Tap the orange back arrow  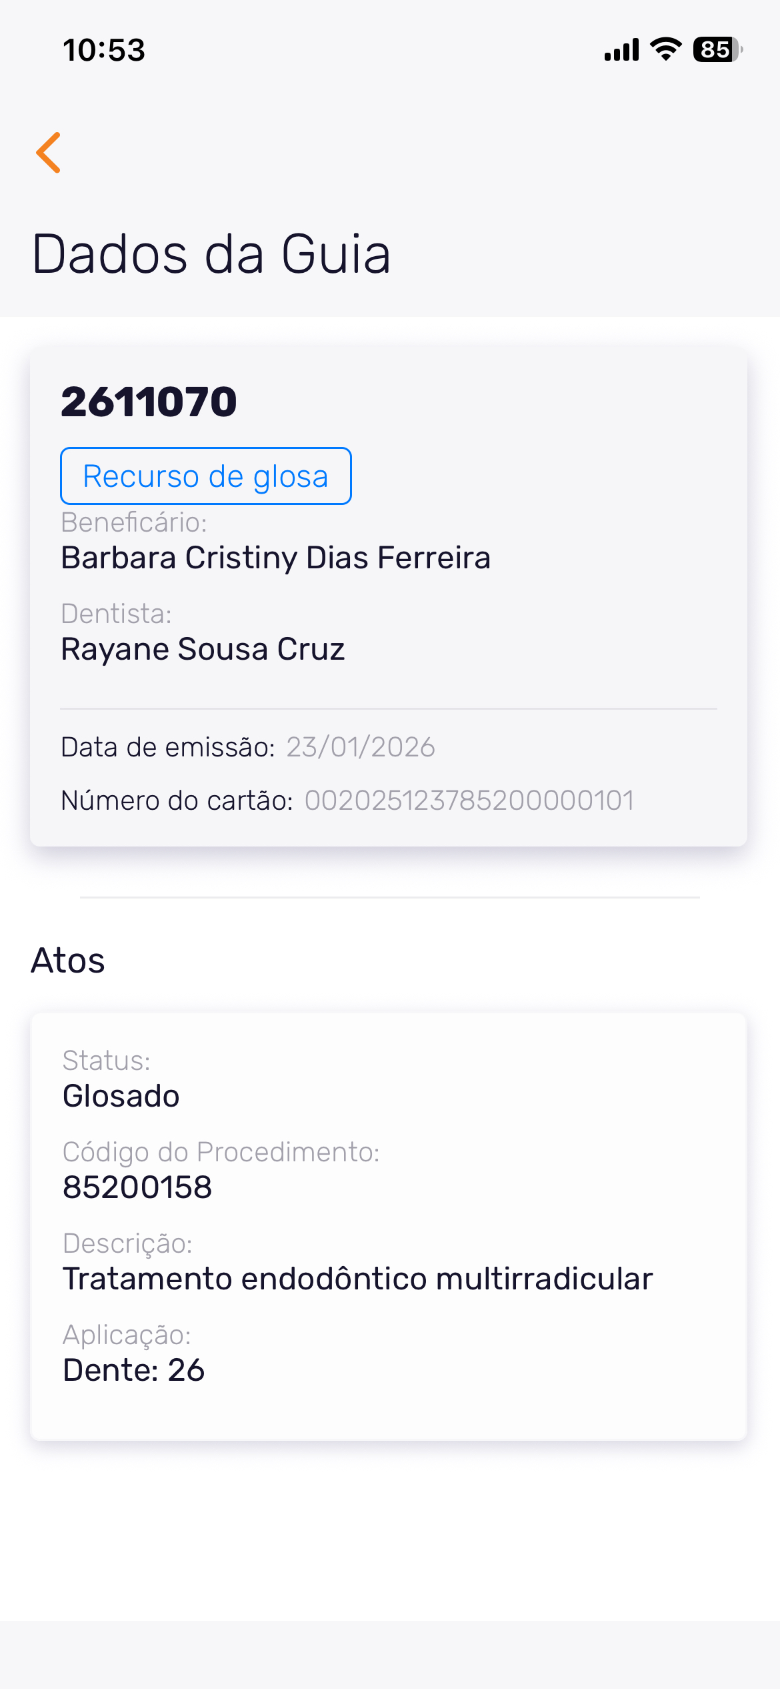point(49,153)
